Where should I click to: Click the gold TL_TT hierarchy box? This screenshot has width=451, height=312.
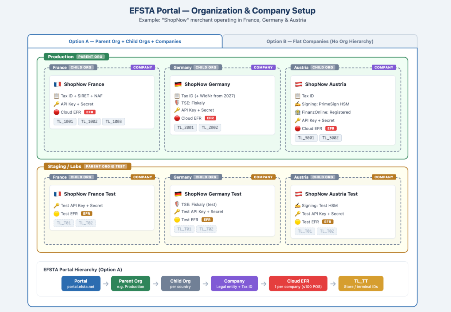tap(361, 283)
